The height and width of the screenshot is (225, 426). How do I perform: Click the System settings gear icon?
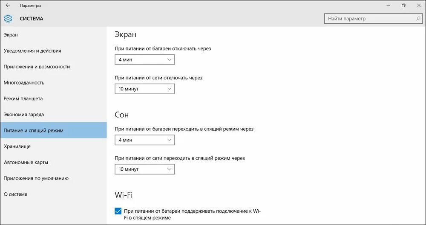tap(8, 19)
